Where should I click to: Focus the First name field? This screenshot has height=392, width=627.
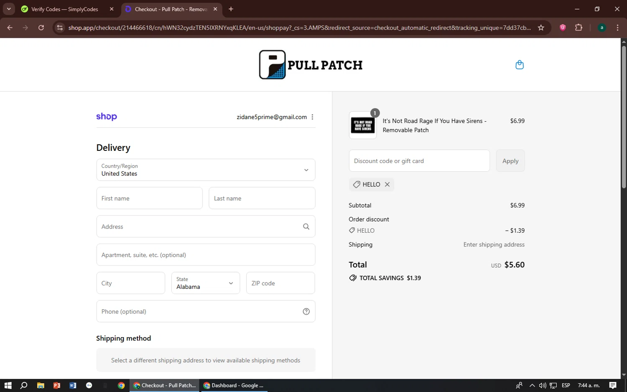pyautogui.click(x=149, y=198)
